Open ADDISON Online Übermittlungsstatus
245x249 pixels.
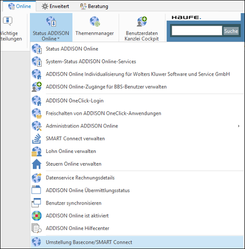(137, 190)
